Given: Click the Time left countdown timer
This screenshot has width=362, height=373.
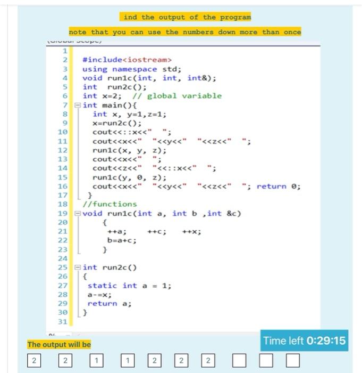Looking at the screenshot, I should pyautogui.click(x=304, y=340).
